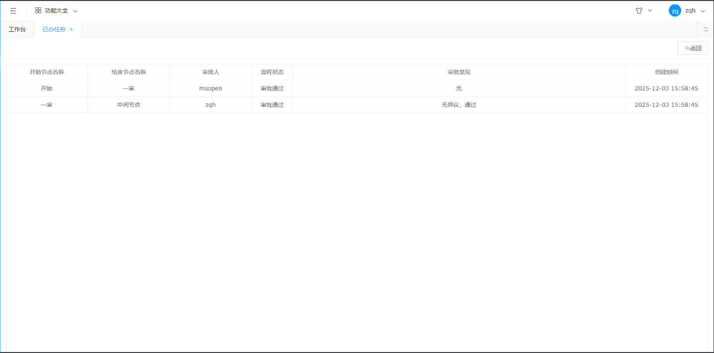Select the 已办任务 tab label

click(54, 29)
